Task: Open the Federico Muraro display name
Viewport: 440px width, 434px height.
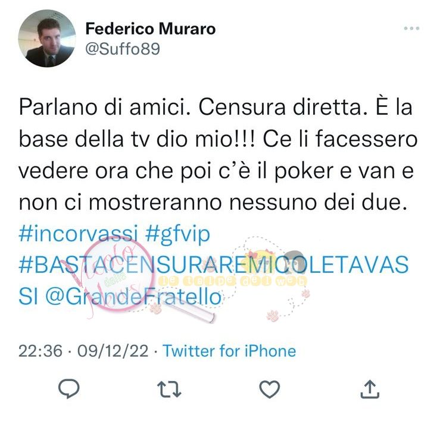Action: [x=151, y=29]
